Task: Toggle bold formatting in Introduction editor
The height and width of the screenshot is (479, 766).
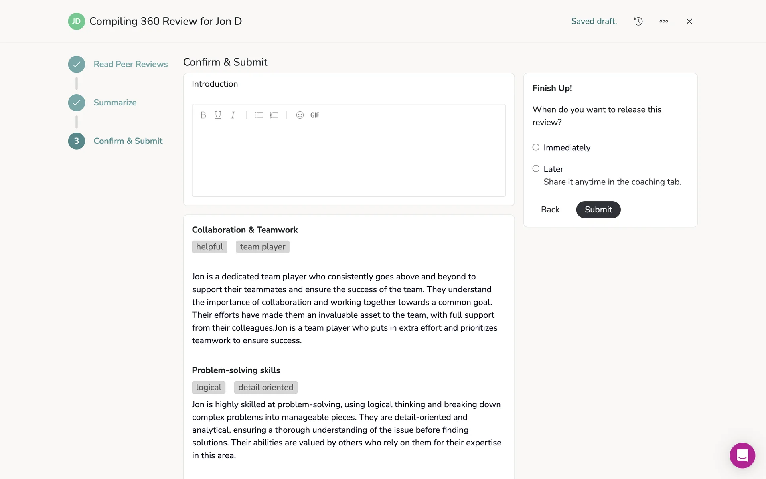Action: click(203, 115)
